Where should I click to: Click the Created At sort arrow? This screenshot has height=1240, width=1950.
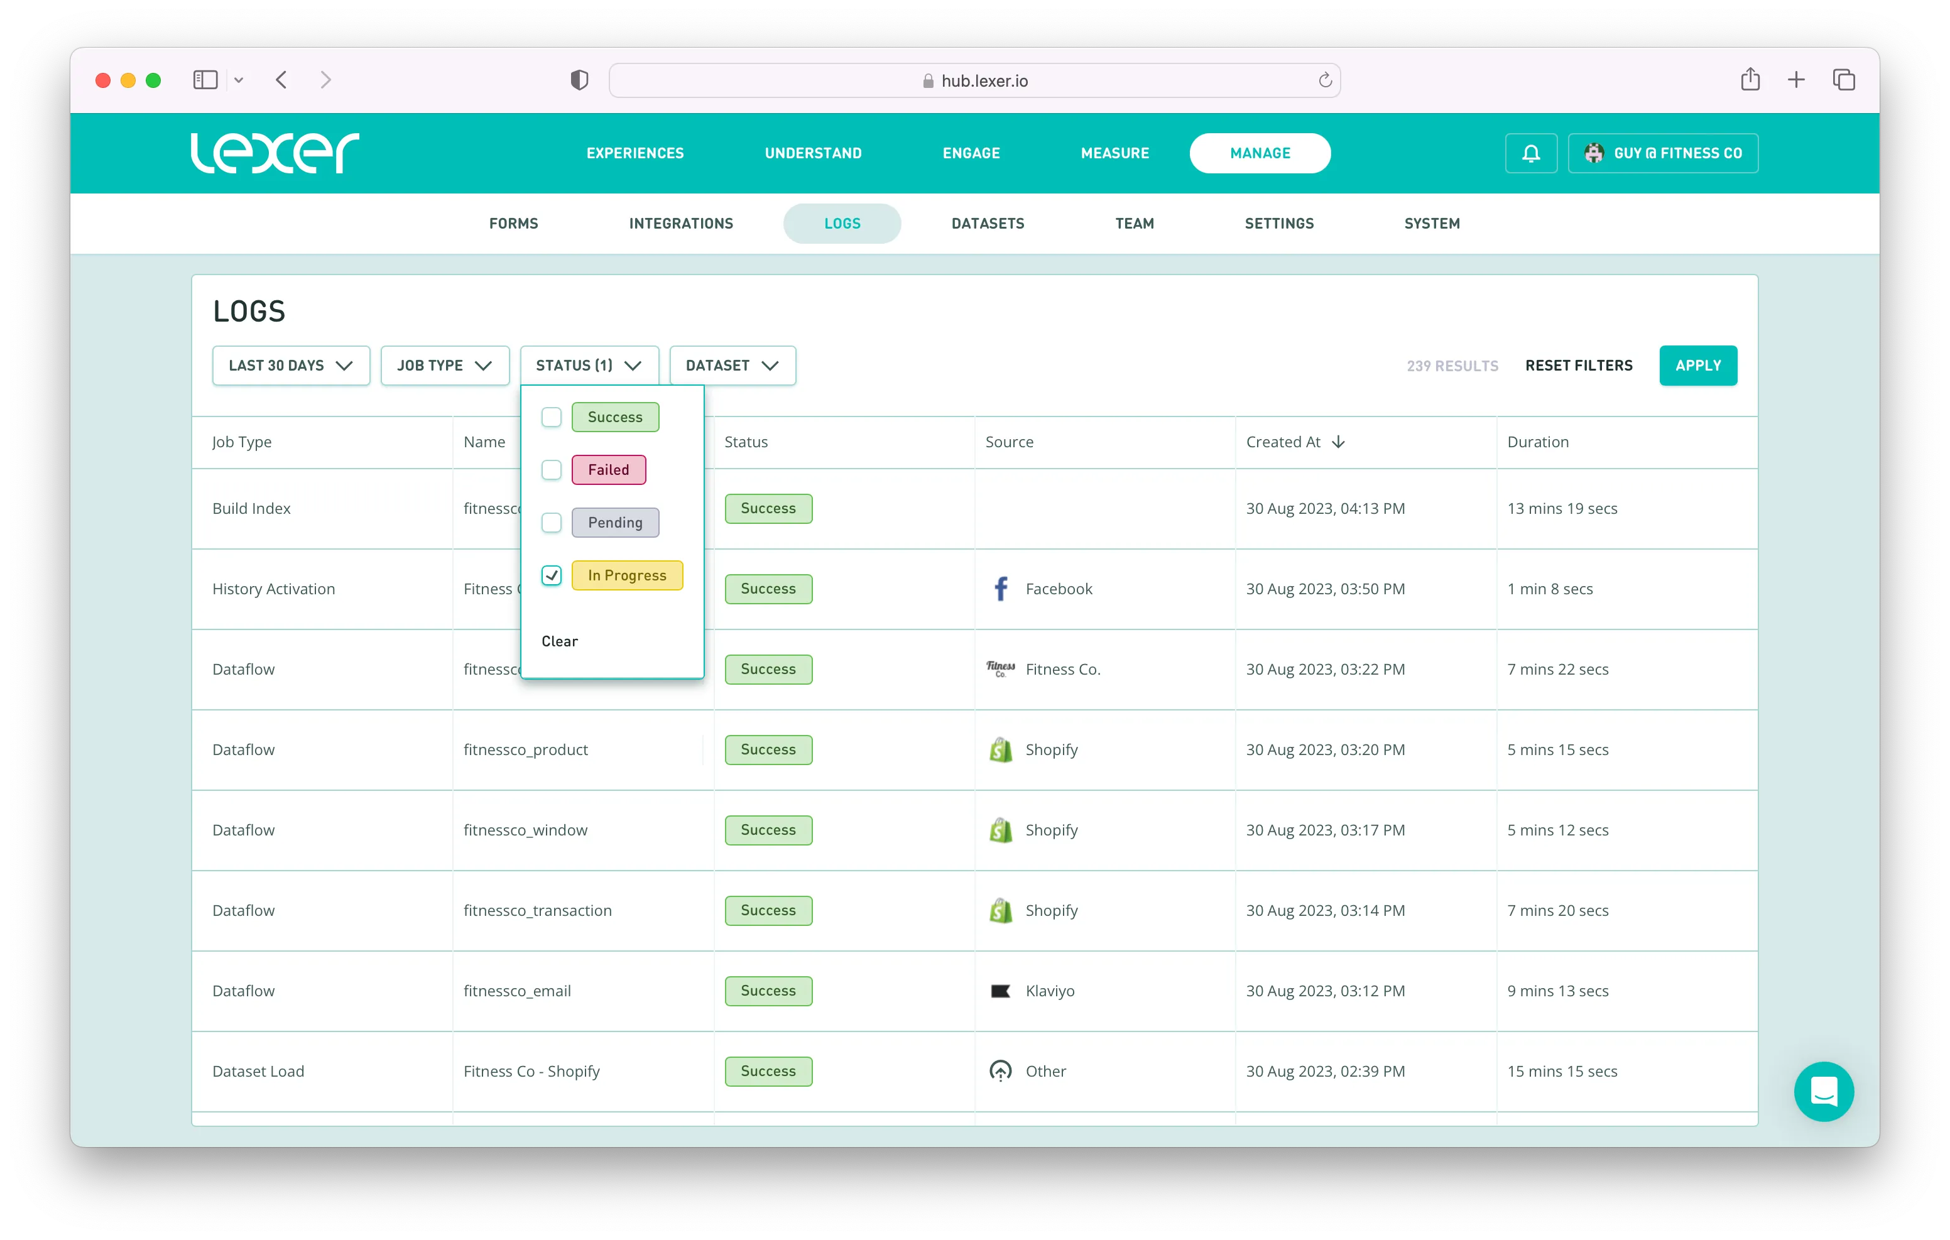pos(1339,442)
